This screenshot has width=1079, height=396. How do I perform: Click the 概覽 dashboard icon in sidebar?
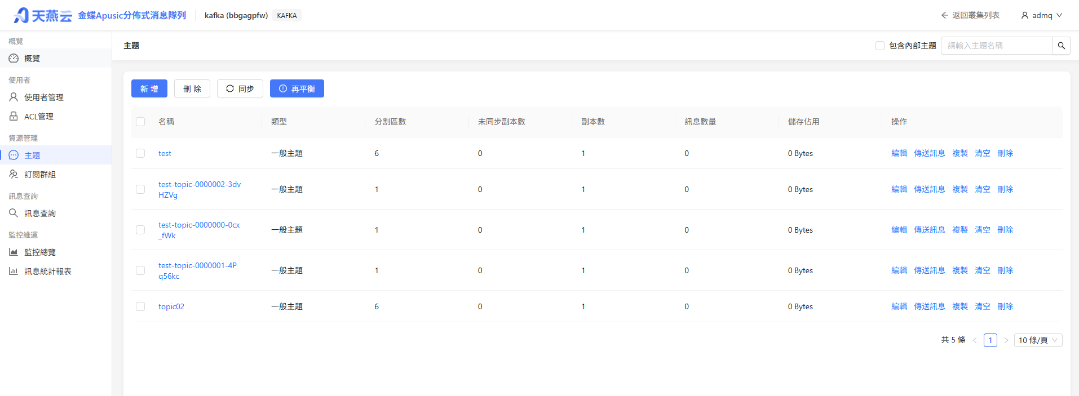tap(14, 58)
